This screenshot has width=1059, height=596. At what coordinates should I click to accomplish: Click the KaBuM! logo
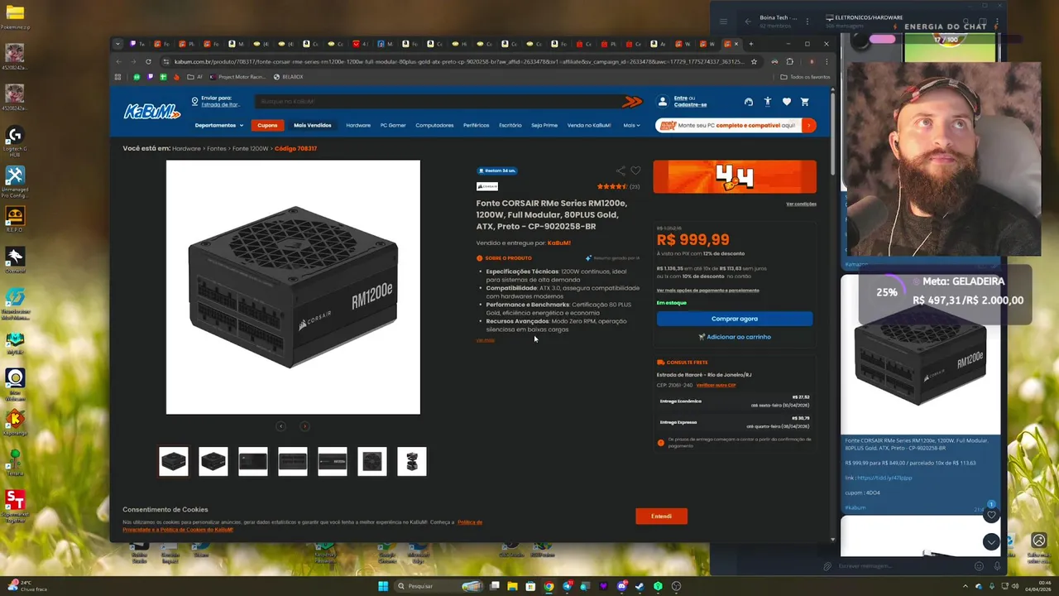coord(152,112)
